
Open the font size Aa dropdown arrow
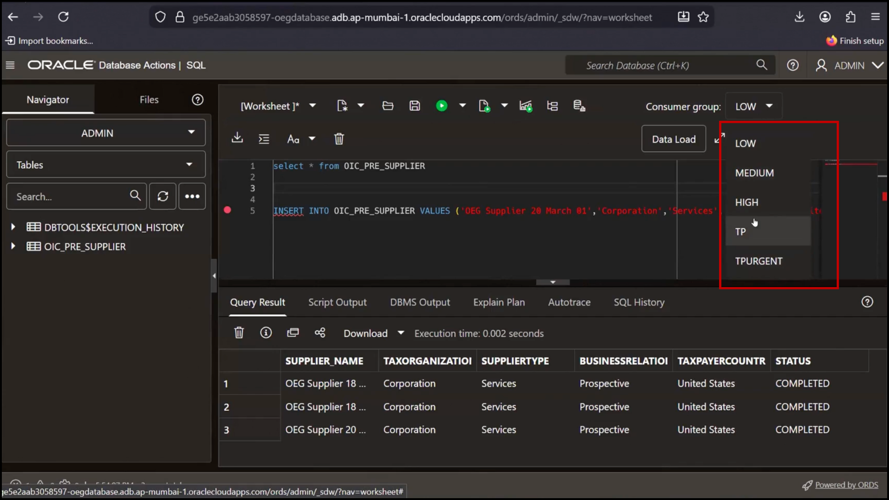point(312,139)
